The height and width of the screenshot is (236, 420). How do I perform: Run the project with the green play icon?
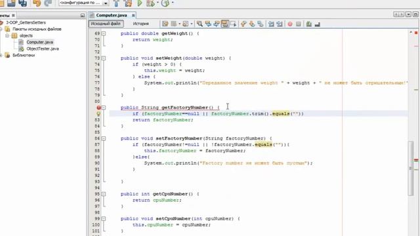(140, 3)
